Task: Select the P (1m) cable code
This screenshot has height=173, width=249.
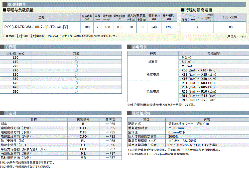Action: point(186,58)
